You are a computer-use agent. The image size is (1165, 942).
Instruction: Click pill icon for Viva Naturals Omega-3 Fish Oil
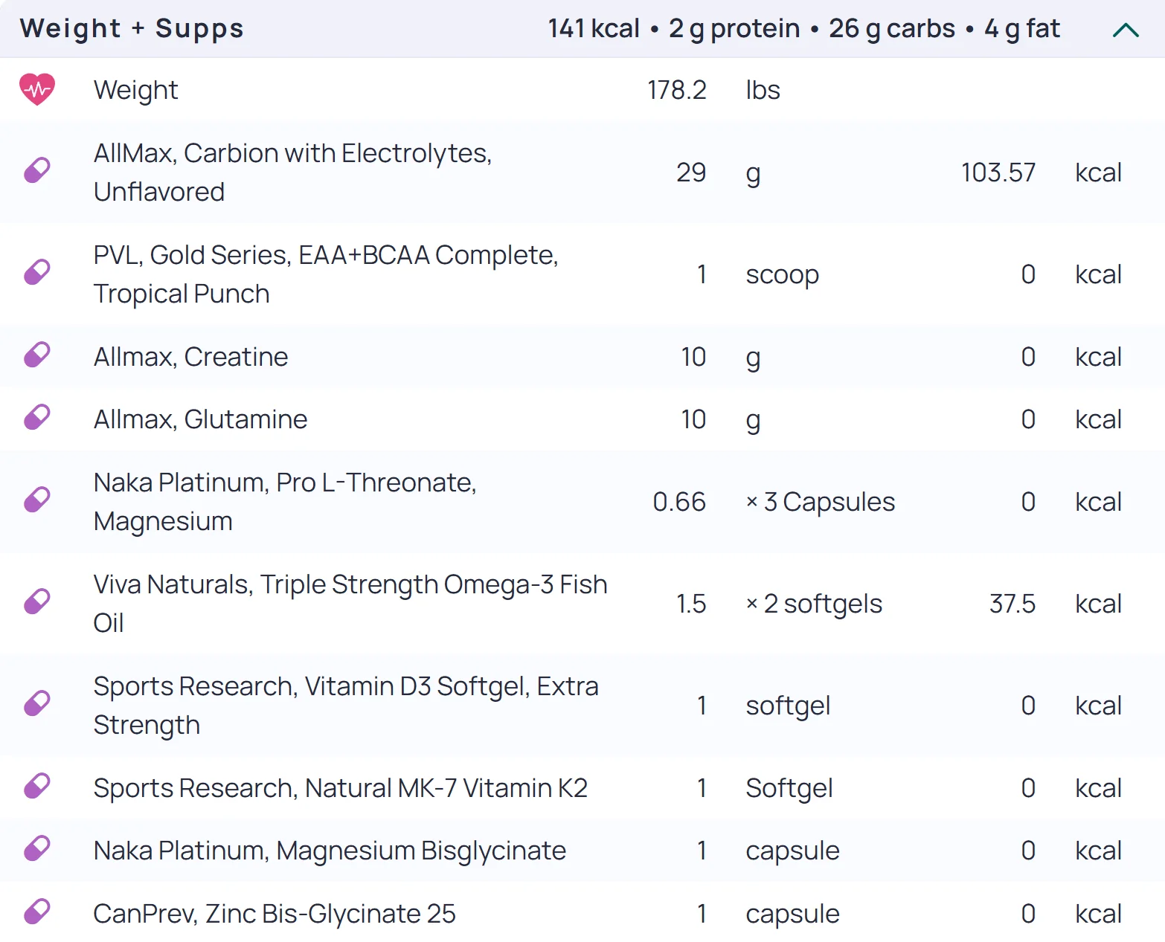pyautogui.click(x=37, y=602)
